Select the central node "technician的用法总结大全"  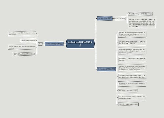(x=80, y=44)
